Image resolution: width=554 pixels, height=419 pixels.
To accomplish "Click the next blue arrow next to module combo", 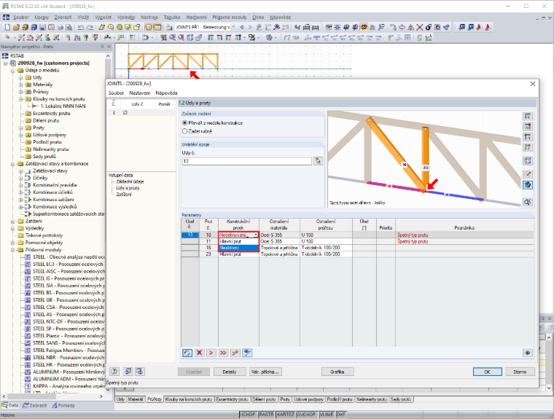I will [250, 27].
